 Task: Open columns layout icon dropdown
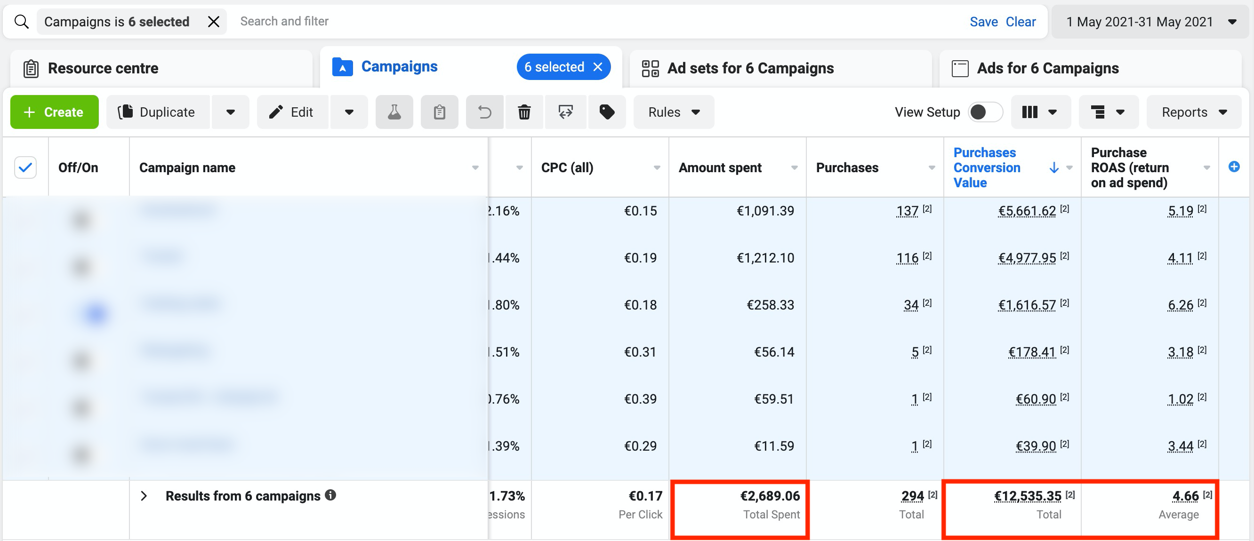pos(1040,112)
